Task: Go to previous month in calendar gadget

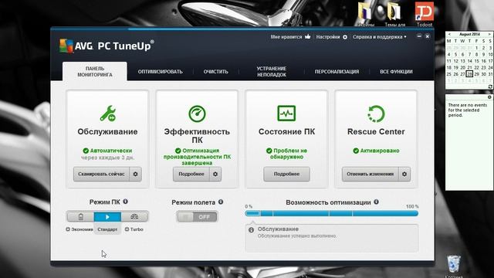Action: (x=449, y=34)
